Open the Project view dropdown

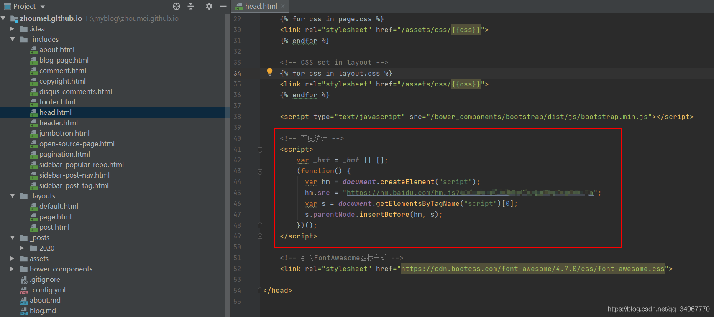(x=43, y=7)
